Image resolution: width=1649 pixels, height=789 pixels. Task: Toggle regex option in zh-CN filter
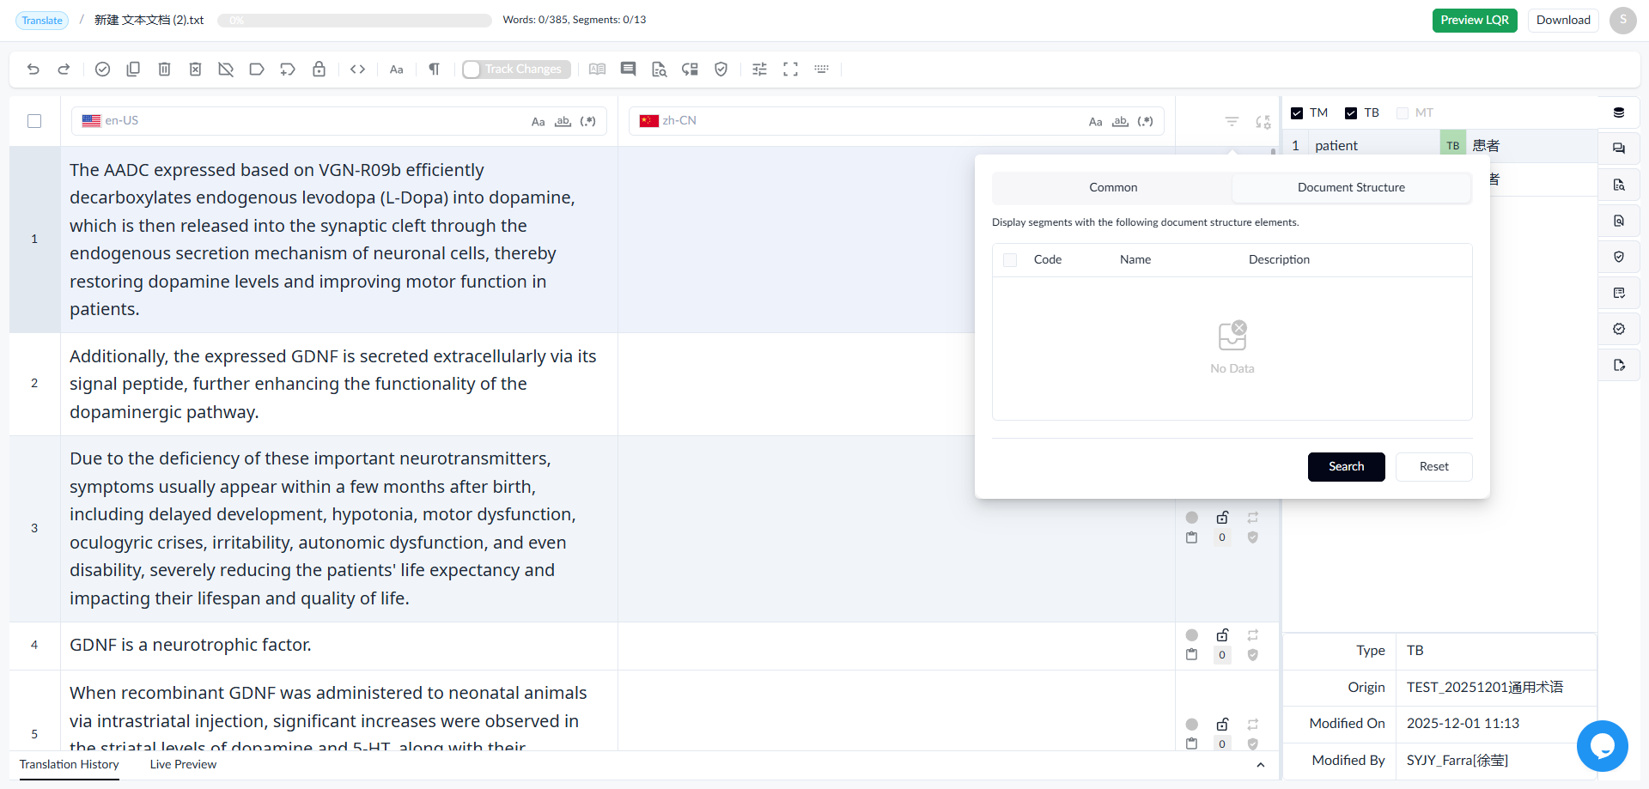coord(1146,122)
